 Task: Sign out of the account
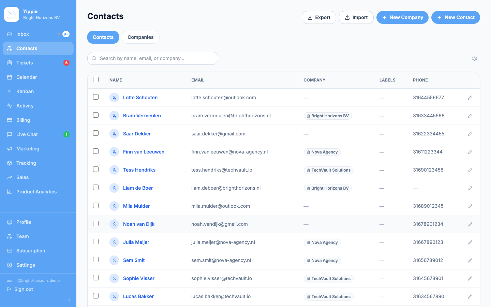20,289
